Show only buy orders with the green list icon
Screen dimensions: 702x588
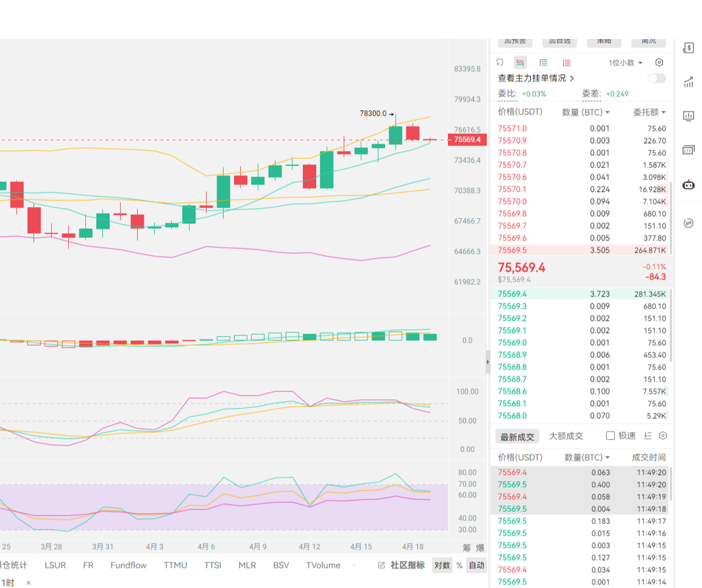(544, 63)
